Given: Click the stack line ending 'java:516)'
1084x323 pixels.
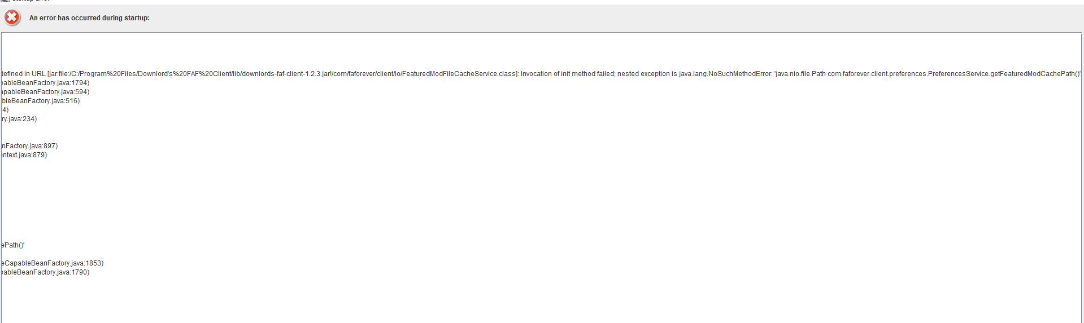Looking at the screenshot, I should click(x=41, y=101).
